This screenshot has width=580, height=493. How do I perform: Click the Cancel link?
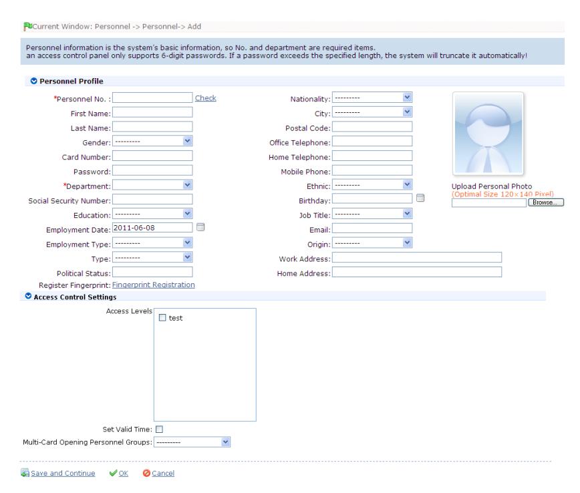coord(163,473)
